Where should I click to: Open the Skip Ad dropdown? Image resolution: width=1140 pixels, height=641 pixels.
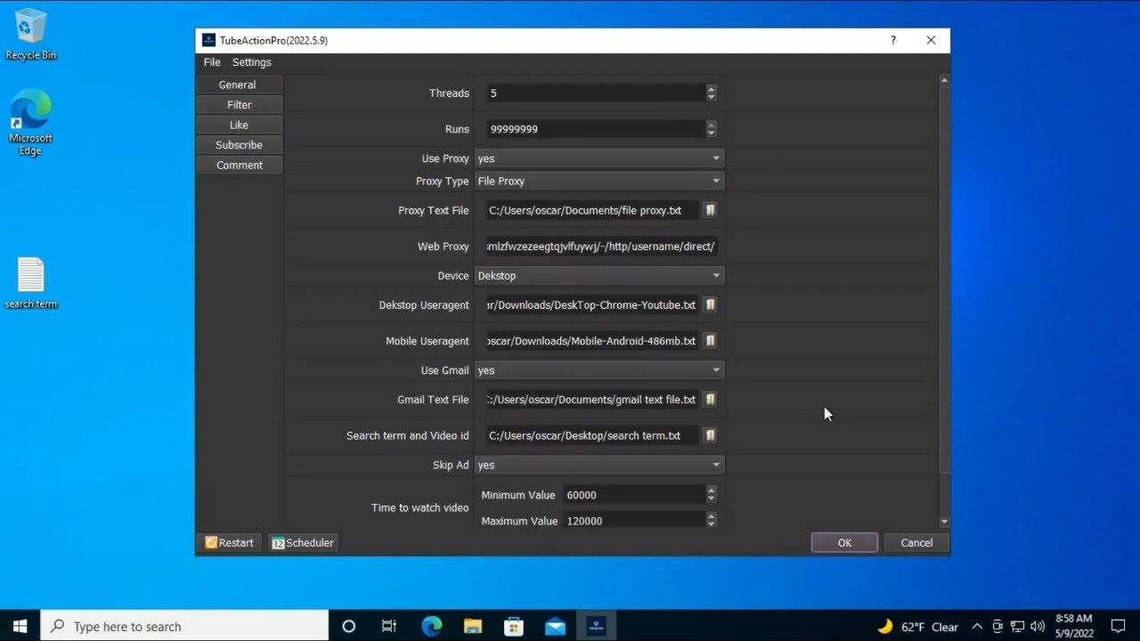pos(599,465)
